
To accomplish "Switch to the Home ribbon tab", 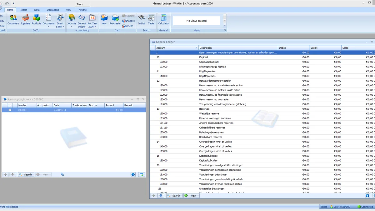I will [10, 10].
